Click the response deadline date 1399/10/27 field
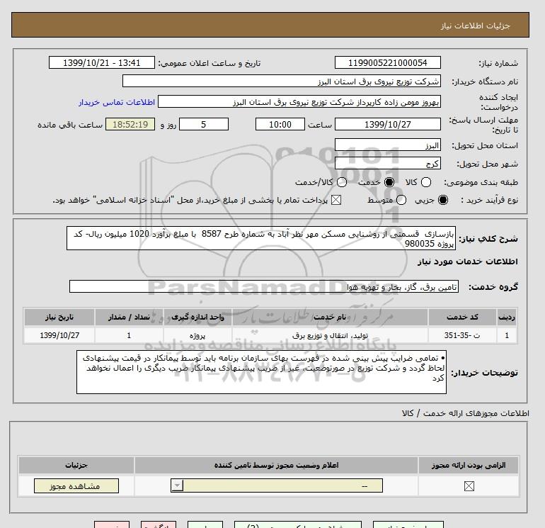Image resolution: width=545 pixels, height=528 pixels. pos(388,124)
